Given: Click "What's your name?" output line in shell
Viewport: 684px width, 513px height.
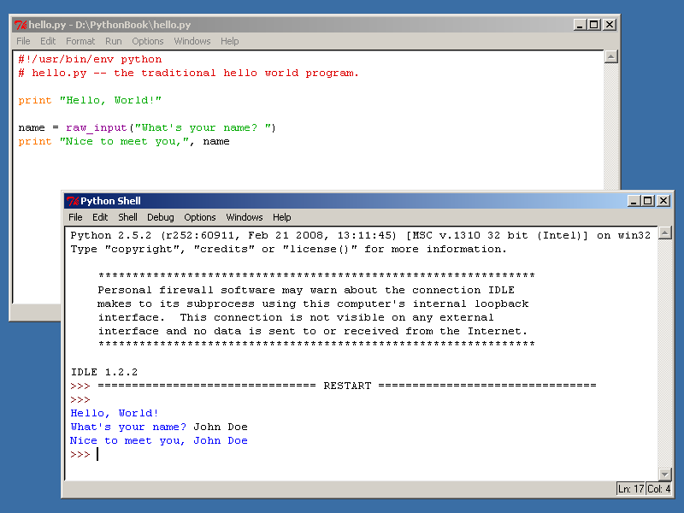Looking at the screenshot, I should click(x=159, y=427).
